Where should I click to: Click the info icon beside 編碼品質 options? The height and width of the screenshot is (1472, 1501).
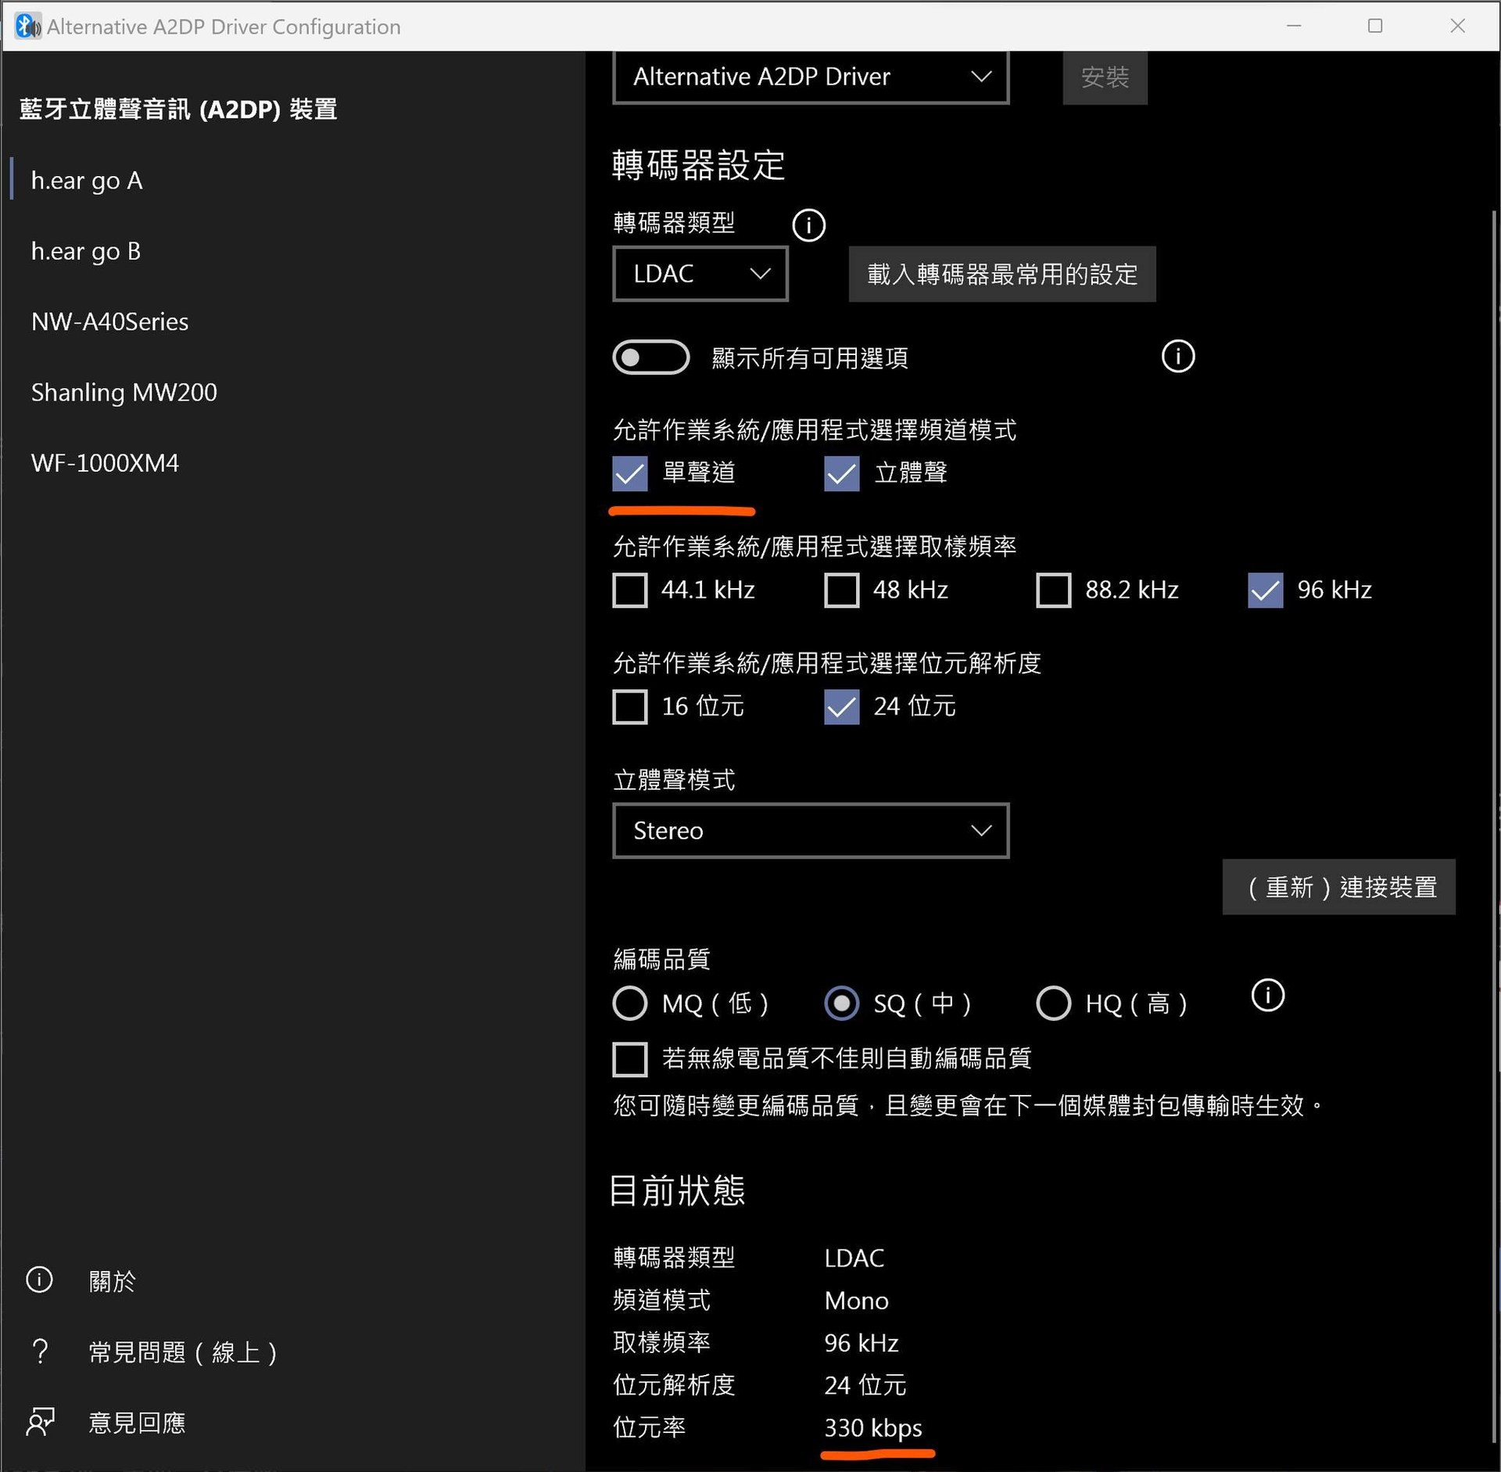(x=1267, y=996)
